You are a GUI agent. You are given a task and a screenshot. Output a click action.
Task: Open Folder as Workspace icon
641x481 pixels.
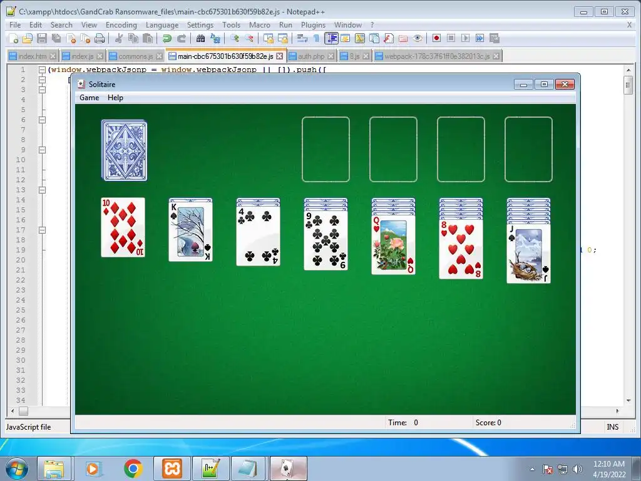coord(403,38)
